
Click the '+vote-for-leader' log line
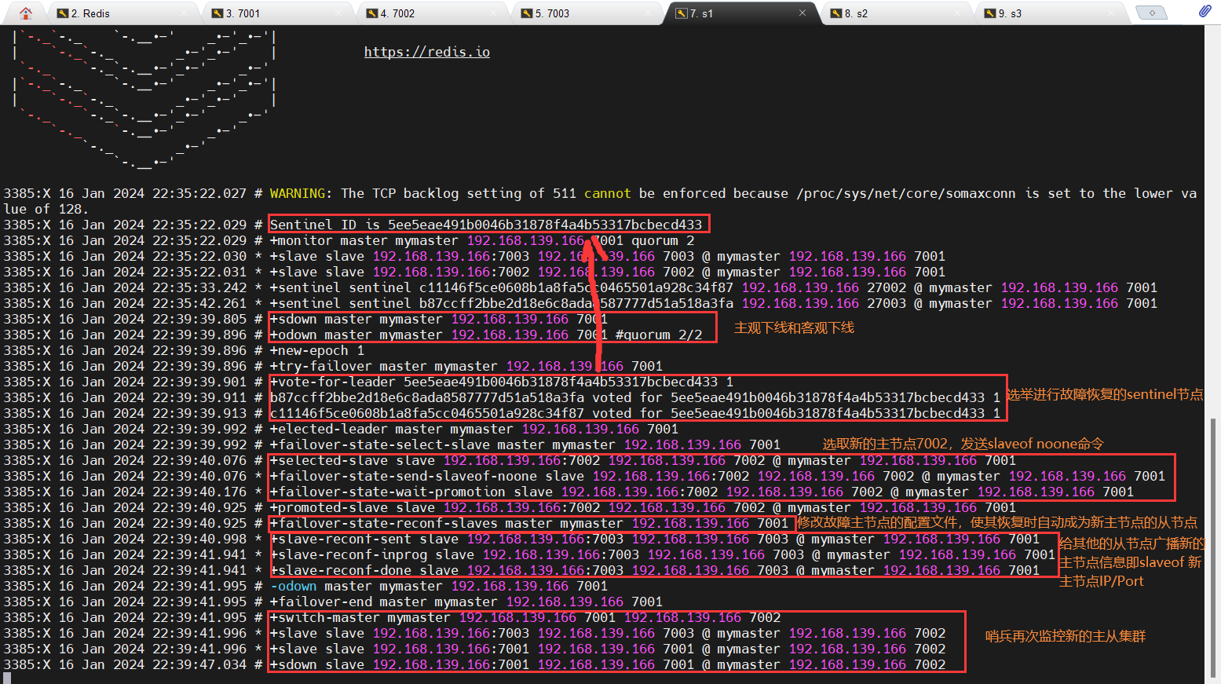(x=502, y=382)
